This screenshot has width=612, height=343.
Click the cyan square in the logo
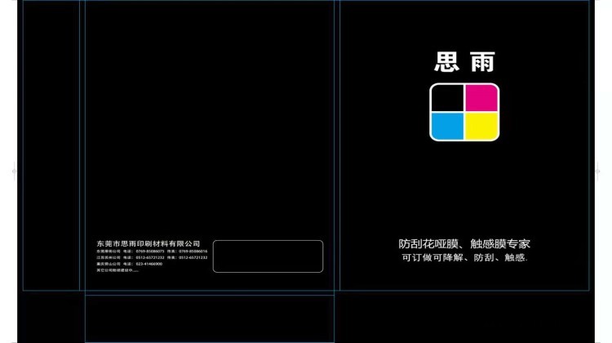pos(447,127)
